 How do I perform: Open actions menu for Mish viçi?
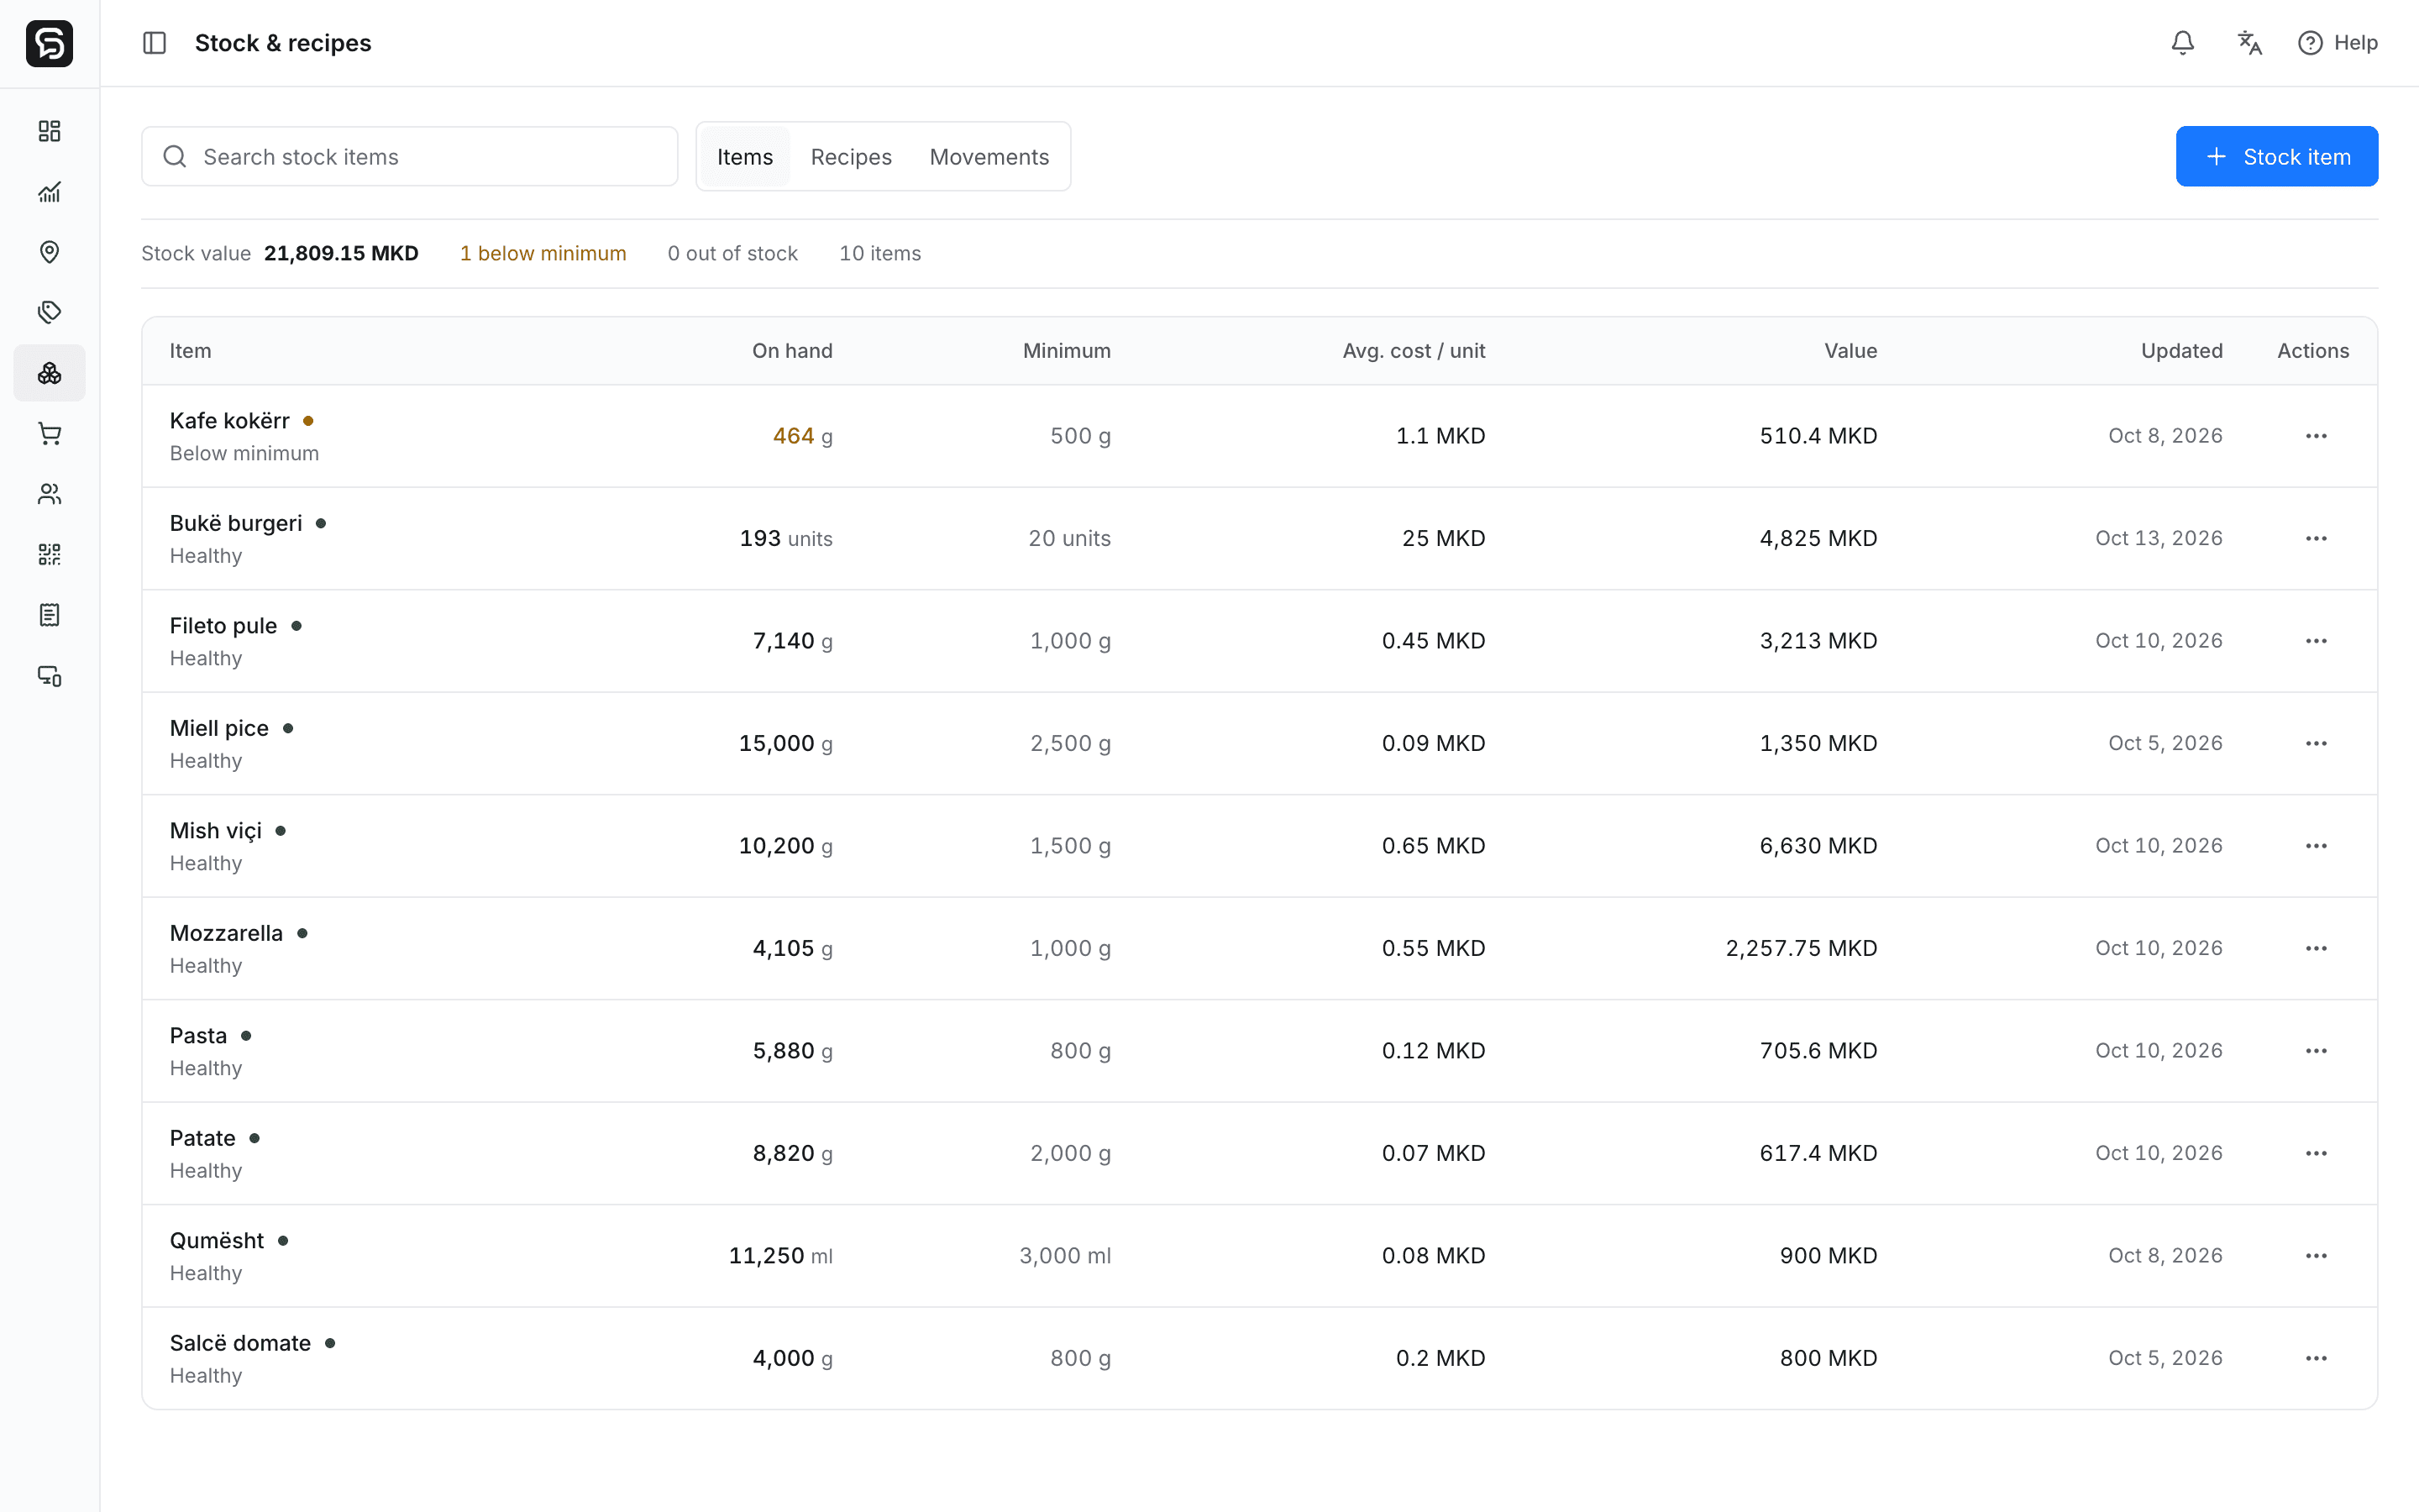(x=2316, y=846)
